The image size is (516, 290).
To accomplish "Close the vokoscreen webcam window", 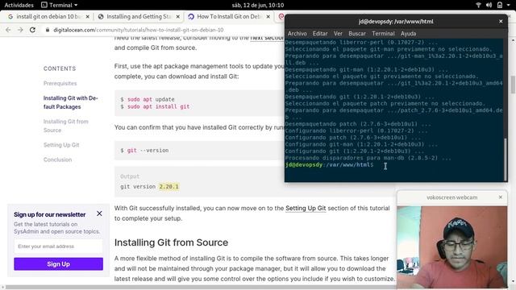I will [500, 197].
